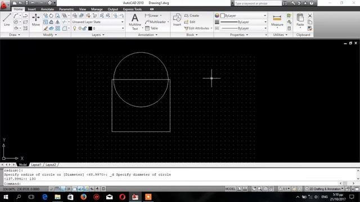Open the 1:1 annotation scale dropdown

click(284, 189)
